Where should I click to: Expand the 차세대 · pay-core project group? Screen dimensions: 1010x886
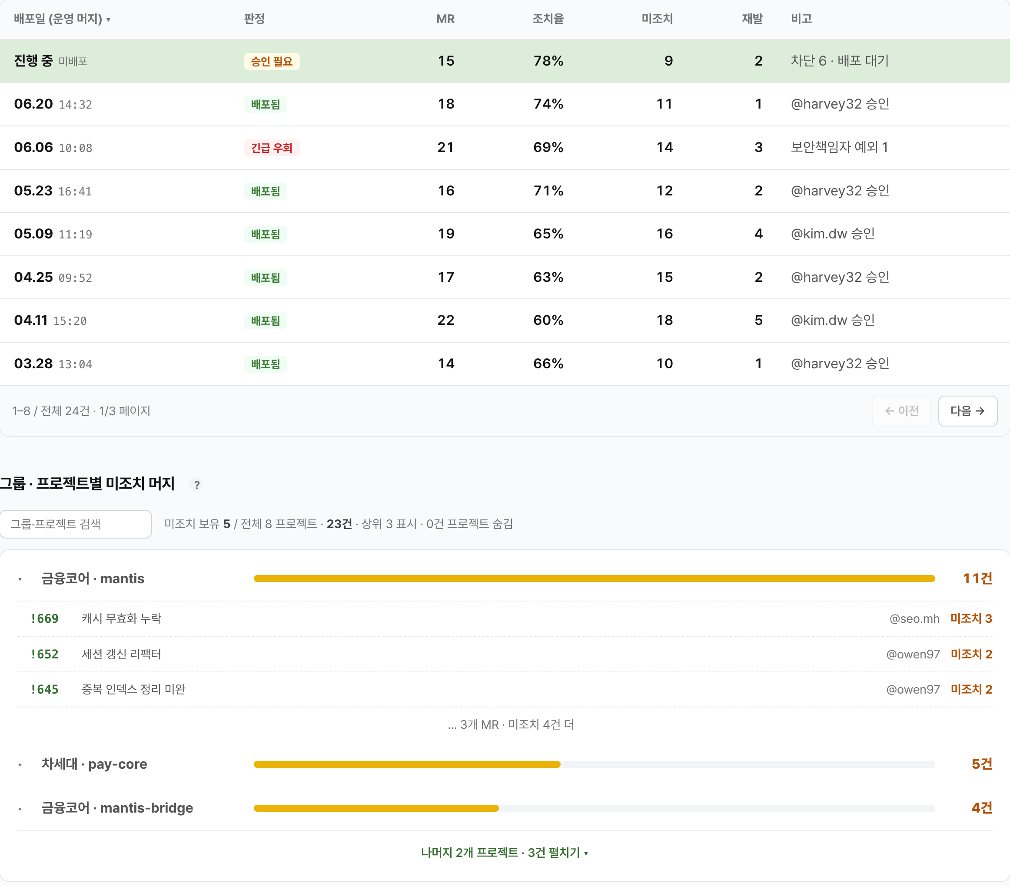click(x=20, y=764)
